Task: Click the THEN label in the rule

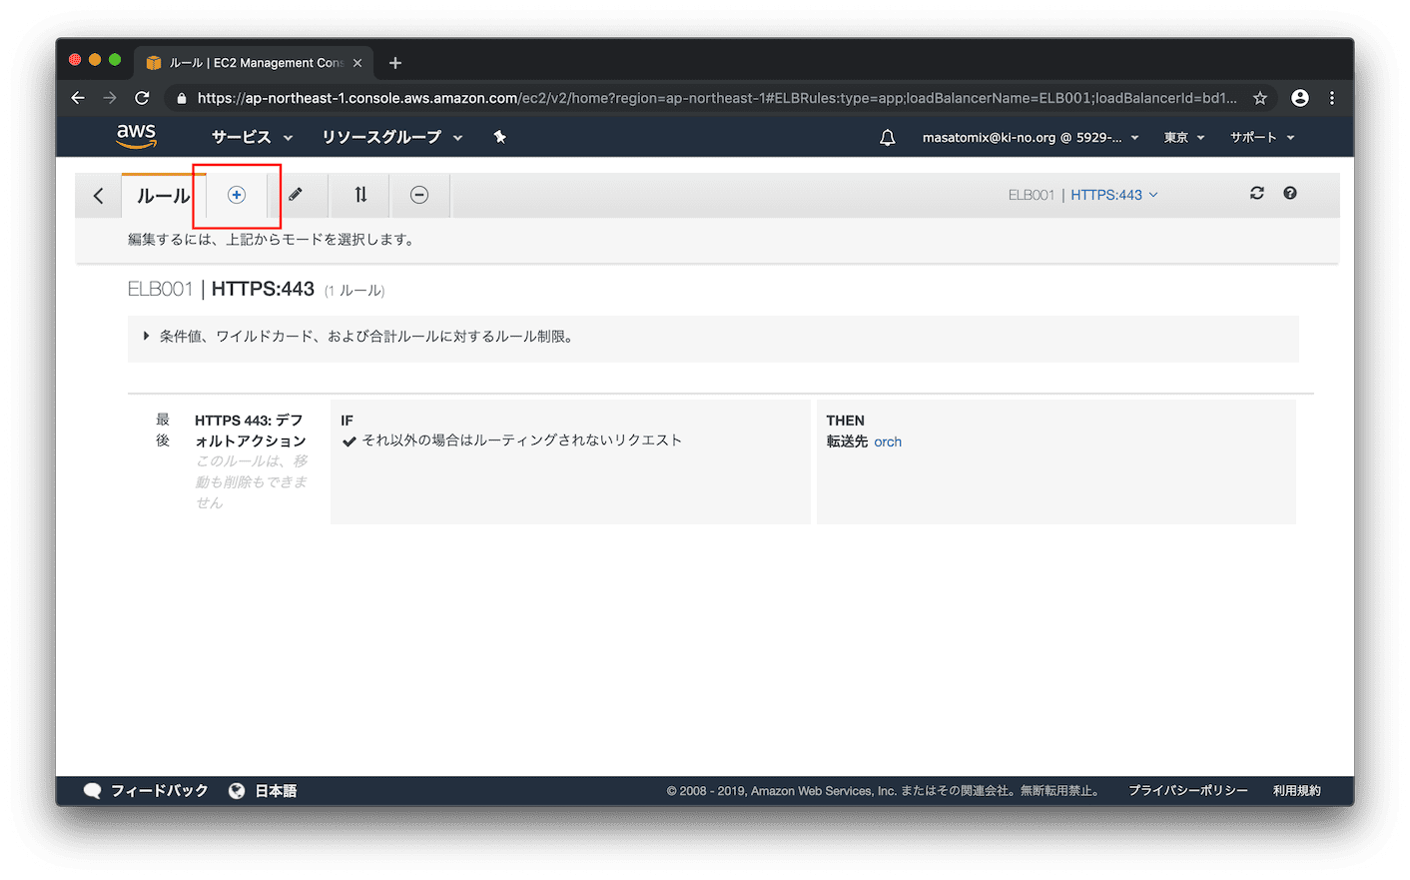Action: 846,421
